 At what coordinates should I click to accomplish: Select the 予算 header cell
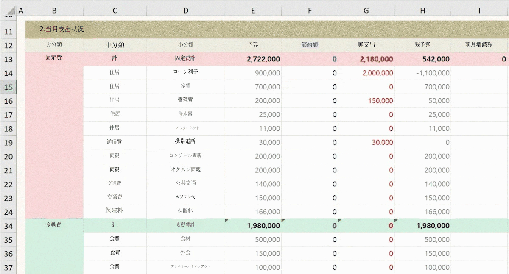click(253, 45)
